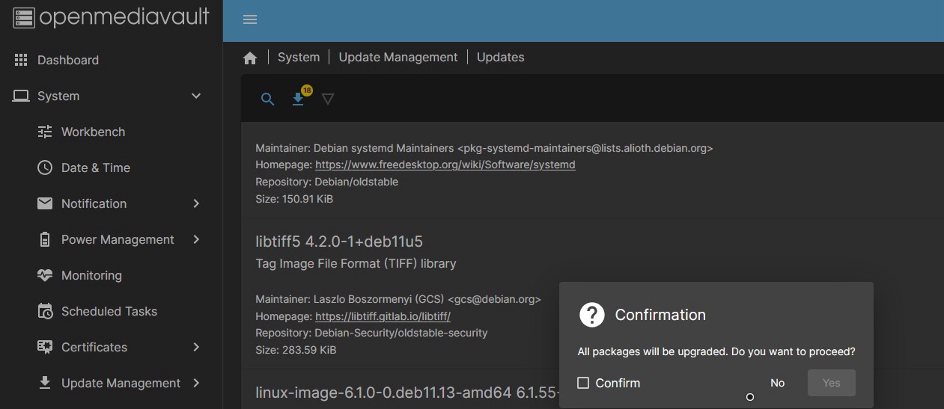Image resolution: width=944 pixels, height=409 pixels.
Task: Click the hamburger menu icon in top bar
Action: (250, 20)
